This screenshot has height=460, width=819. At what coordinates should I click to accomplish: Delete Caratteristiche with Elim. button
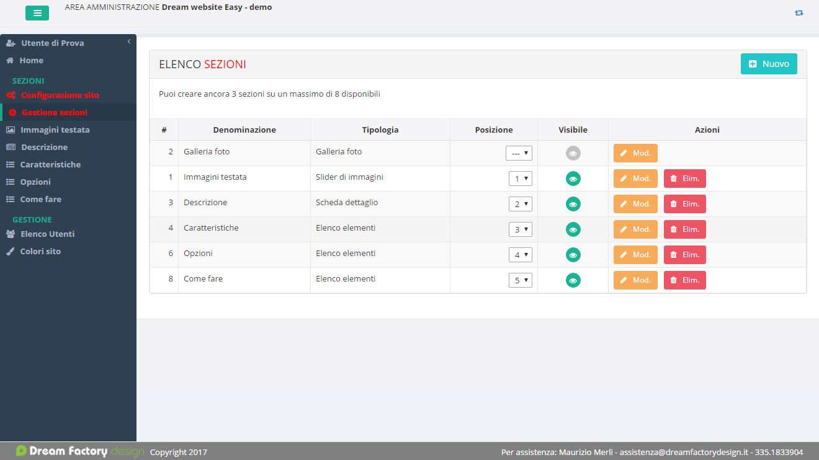tap(685, 229)
